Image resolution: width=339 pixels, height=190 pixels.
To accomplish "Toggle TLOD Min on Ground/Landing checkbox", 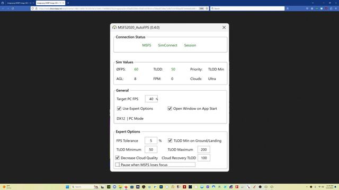I will 170,141.
